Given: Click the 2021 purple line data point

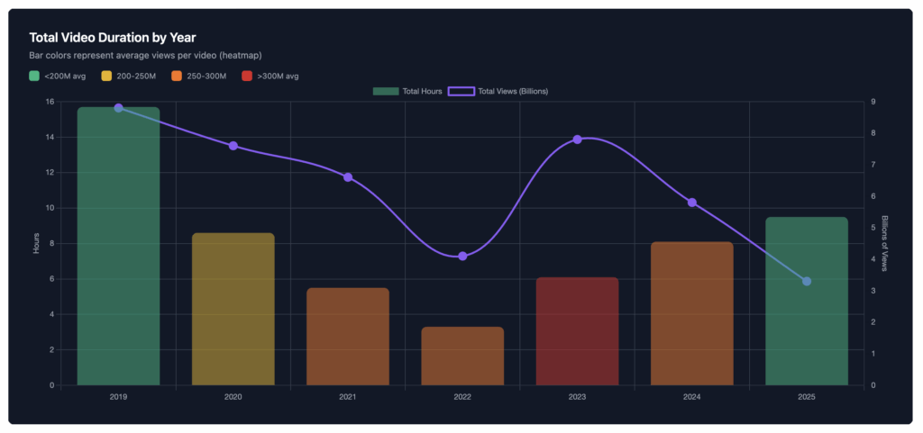Looking at the screenshot, I should click(348, 177).
